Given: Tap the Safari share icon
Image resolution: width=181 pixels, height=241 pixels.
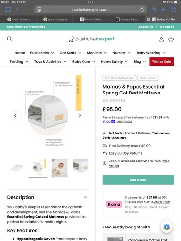Looking at the screenshot, I should pos(153,10).
